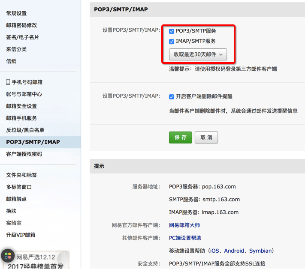Uncheck the POP3/SMTP服务 checkbox

[172, 31]
